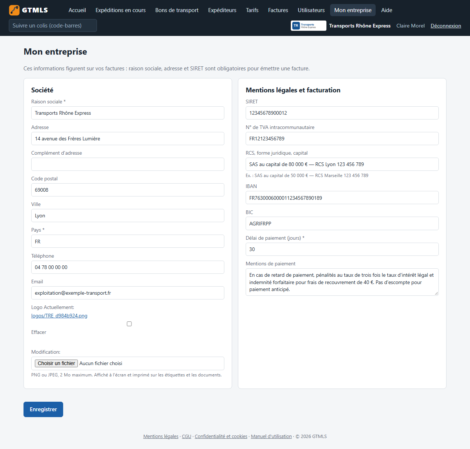Go to Factures page

278,10
